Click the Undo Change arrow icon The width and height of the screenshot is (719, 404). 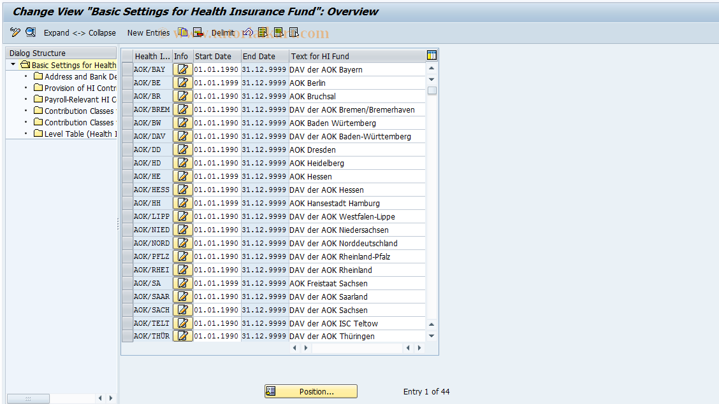[248, 32]
